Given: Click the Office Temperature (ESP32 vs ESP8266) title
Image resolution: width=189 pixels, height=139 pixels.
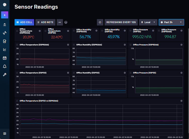Looking at the screenshot, I should tap(39, 101).
